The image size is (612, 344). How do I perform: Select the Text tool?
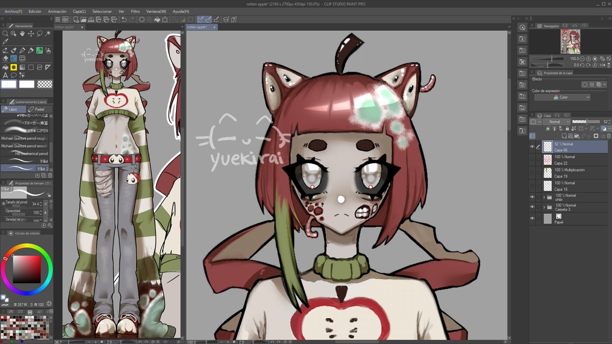click(5, 75)
